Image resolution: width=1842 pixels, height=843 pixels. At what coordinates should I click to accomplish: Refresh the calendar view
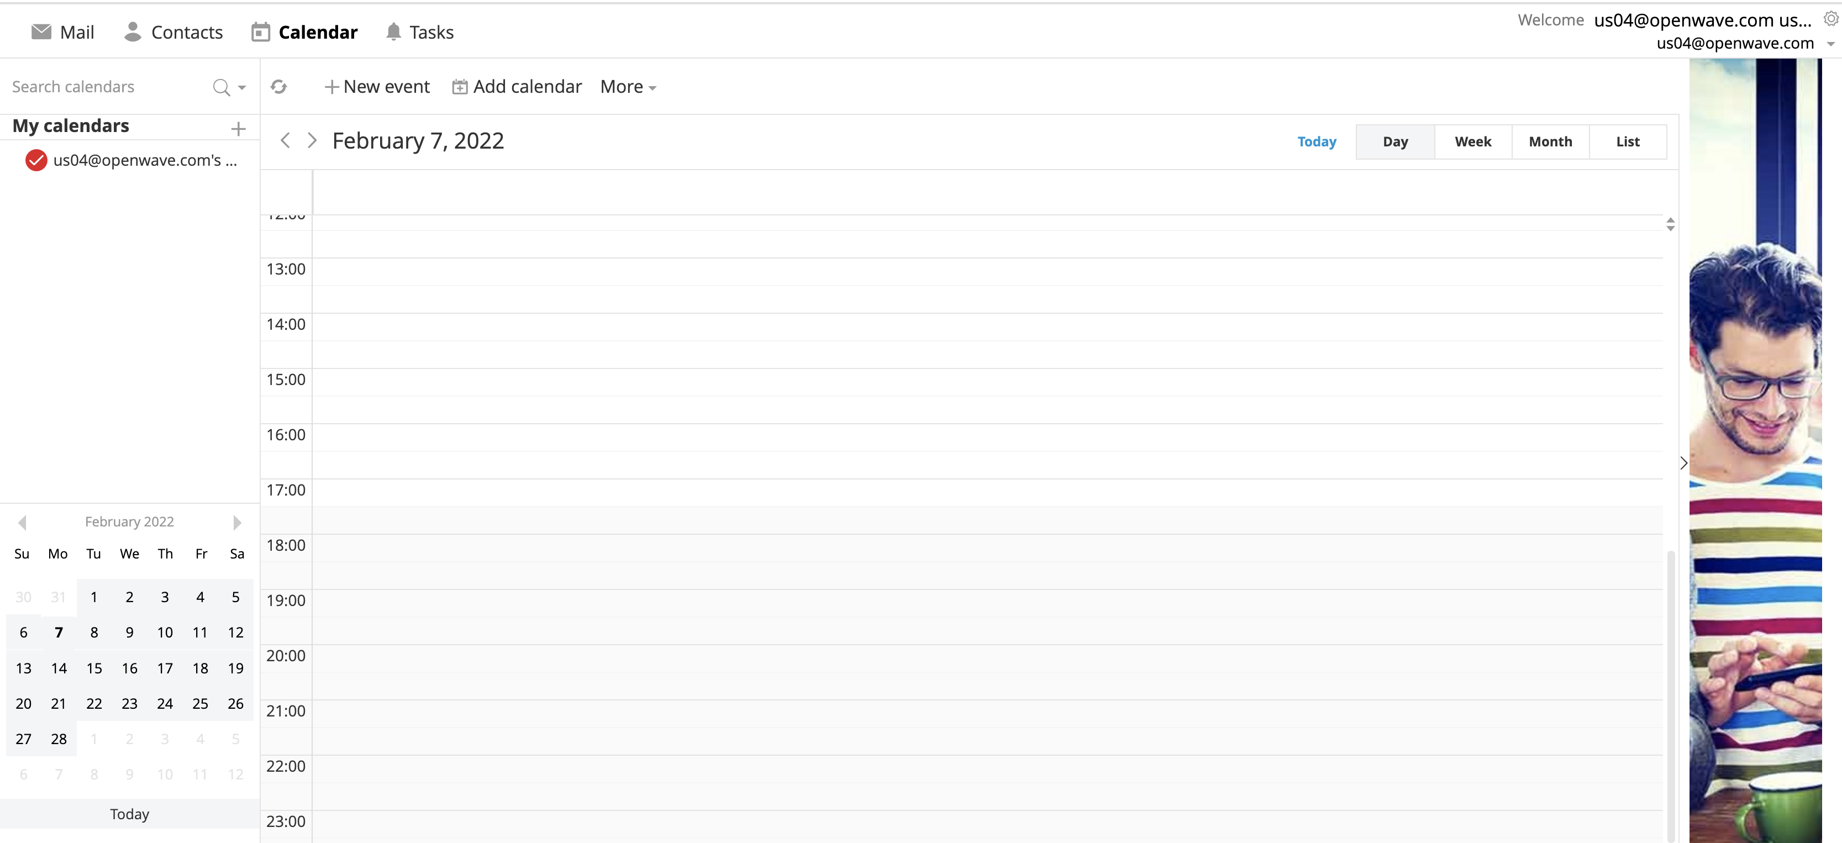pos(279,87)
